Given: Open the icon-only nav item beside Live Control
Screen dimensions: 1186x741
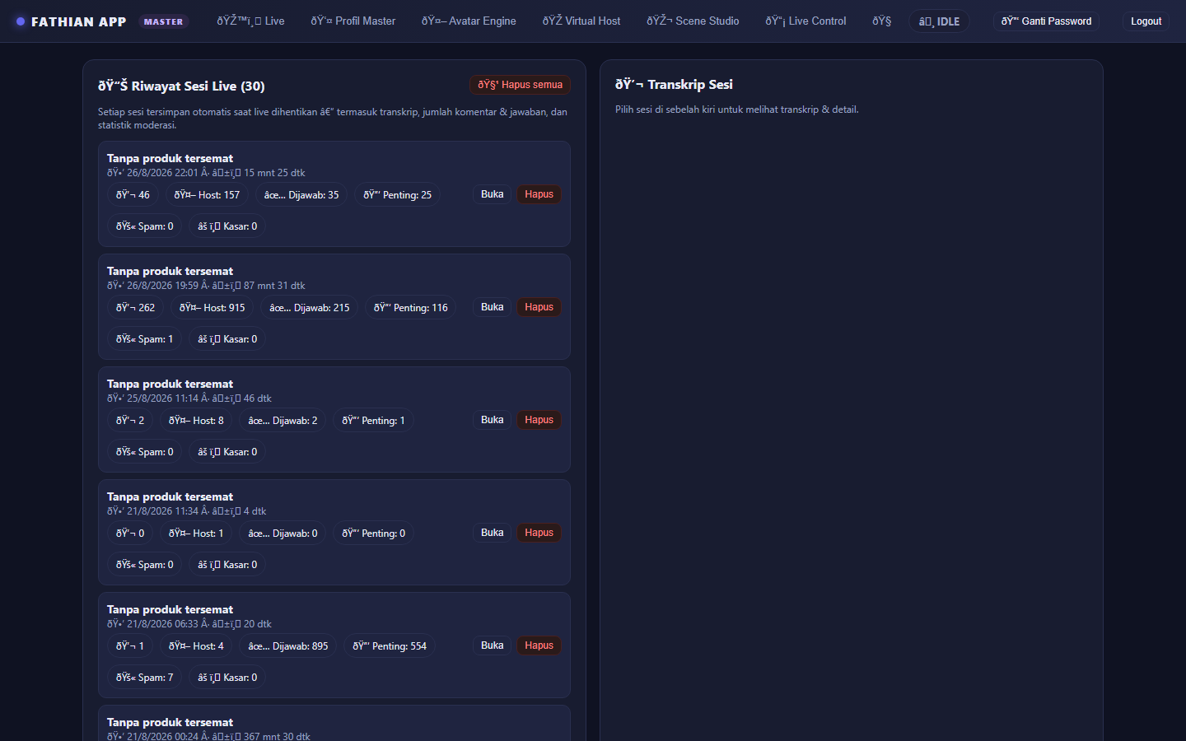Looking at the screenshot, I should point(882,21).
